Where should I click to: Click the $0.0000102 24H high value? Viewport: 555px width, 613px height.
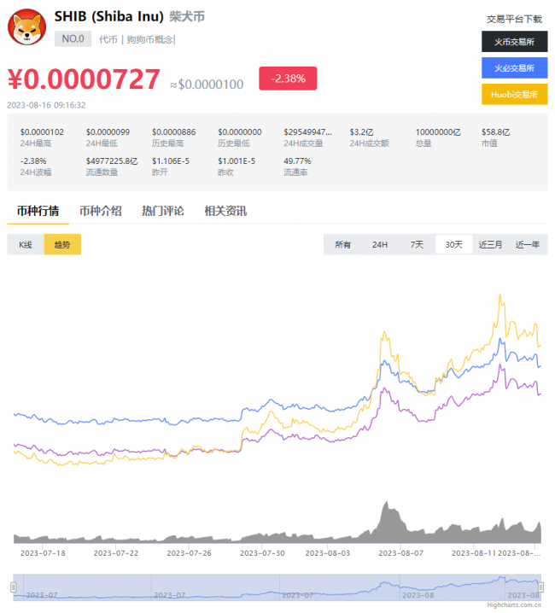42,132
